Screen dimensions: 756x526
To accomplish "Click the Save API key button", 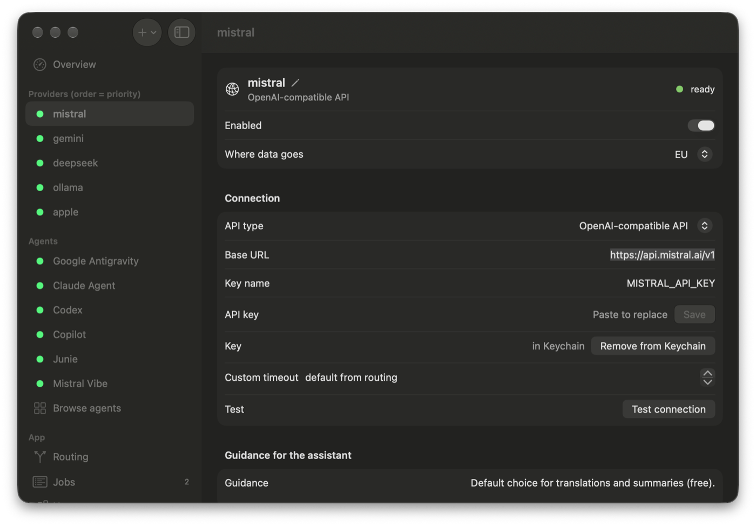I will [x=694, y=315].
